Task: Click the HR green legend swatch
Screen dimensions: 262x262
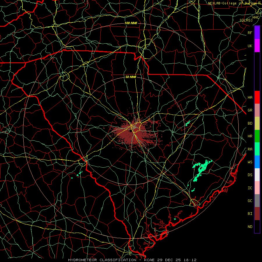Action: pyautogui.click(x=257, y=136)
